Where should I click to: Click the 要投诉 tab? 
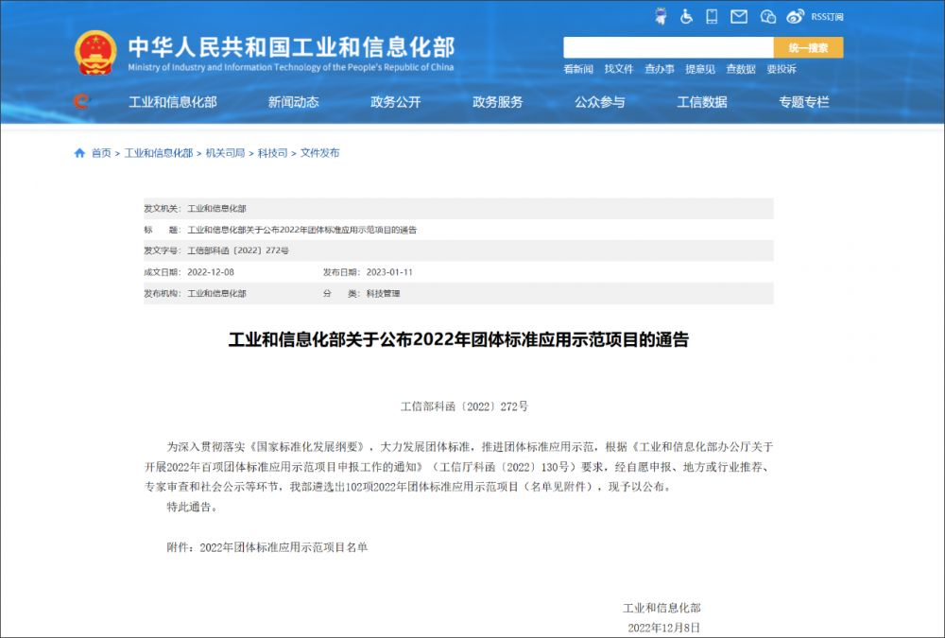(x=780, y=69)
